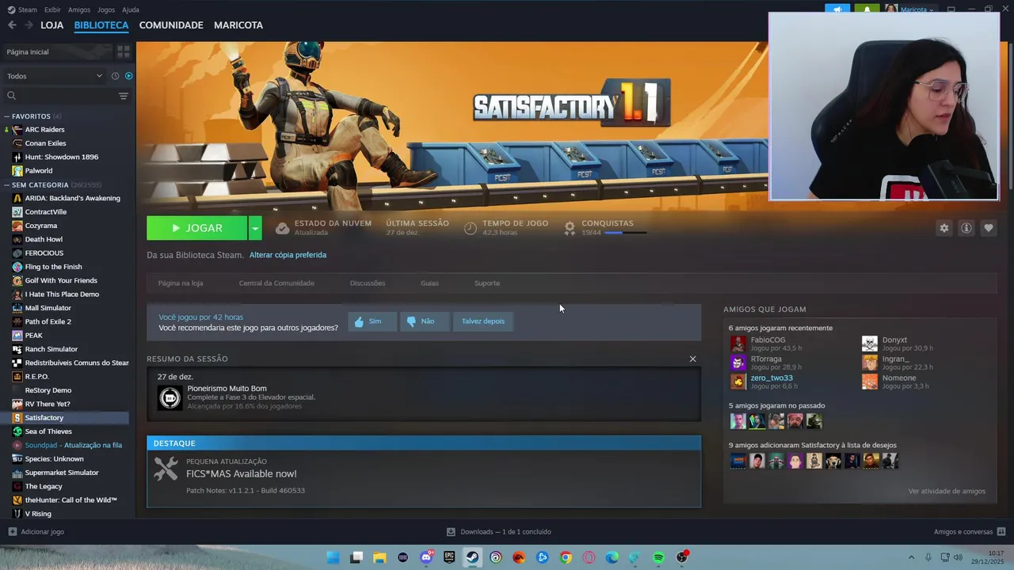The image size is (1014, 570).
Task: Toggle the ready-to-play filter icon
Action: click(x=128, y=76)
